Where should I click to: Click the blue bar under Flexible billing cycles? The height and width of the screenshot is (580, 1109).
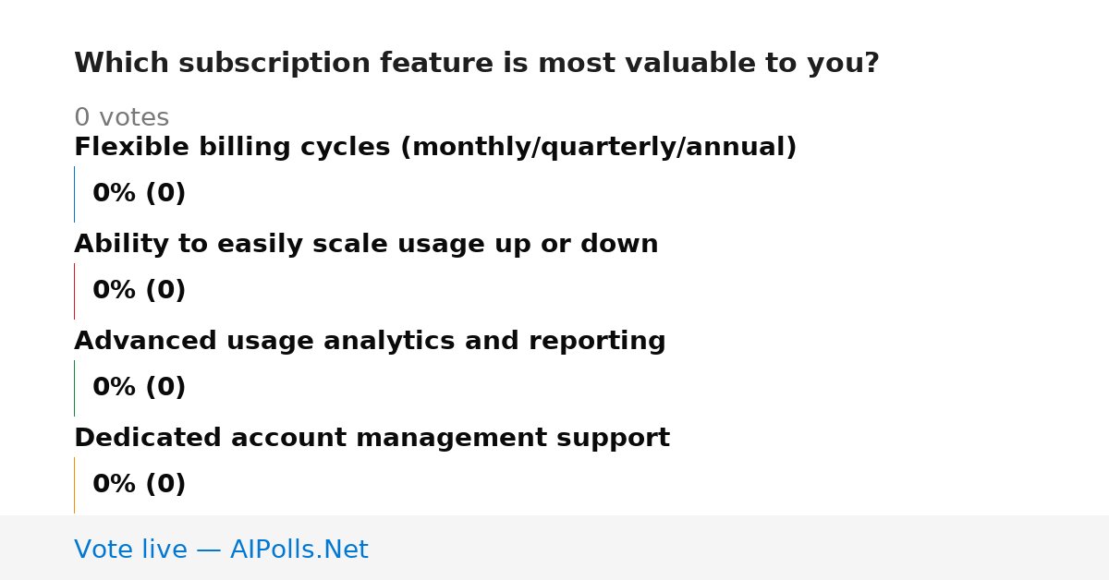tap(74, 194)
